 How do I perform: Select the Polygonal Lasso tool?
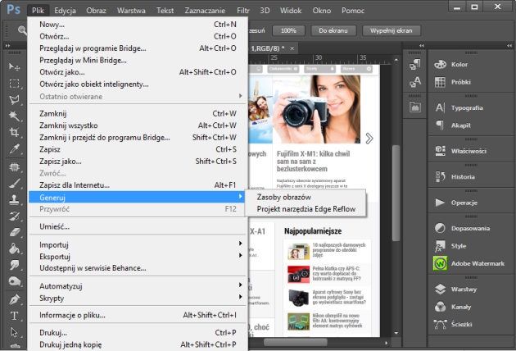[x=14, y=100]
